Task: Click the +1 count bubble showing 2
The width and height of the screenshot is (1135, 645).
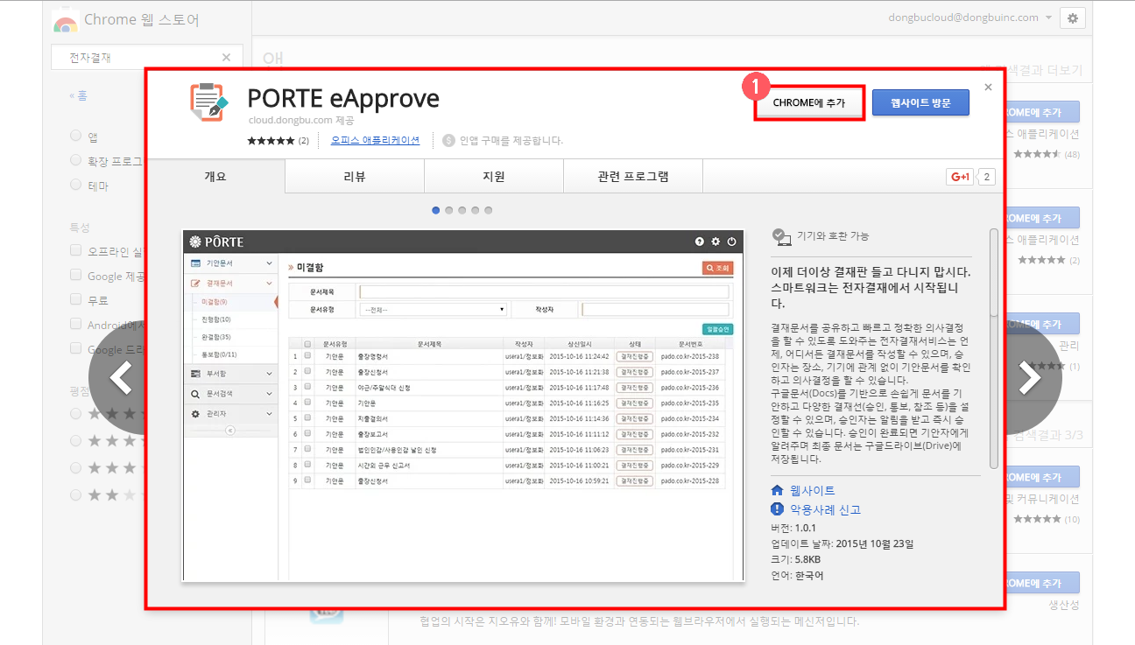Action: click(987, 177)
